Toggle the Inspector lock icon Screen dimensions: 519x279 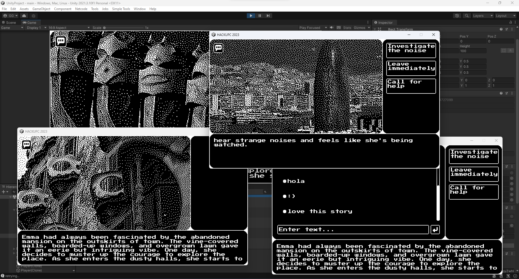point(511,22)
